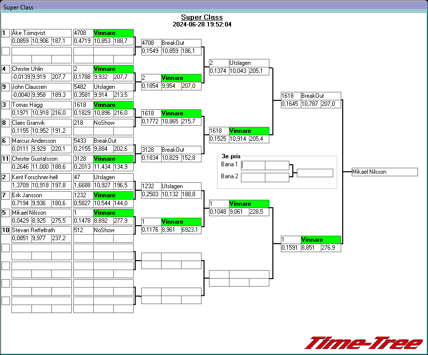Select car number 218 cell
428x355 pixels.
click(83, 123)
